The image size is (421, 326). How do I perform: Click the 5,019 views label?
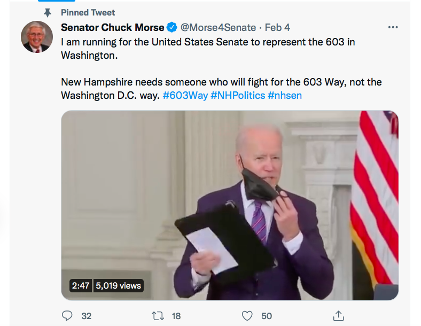point(119,285)
